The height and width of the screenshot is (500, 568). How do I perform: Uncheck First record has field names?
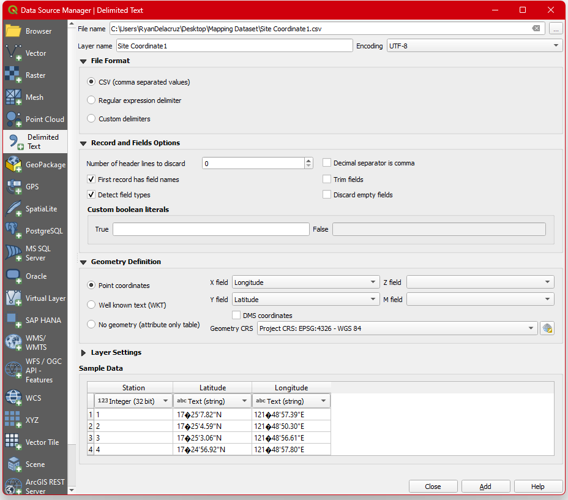click(x=92, y=180)
